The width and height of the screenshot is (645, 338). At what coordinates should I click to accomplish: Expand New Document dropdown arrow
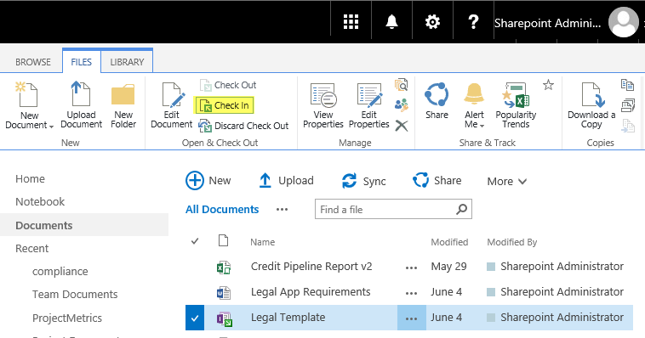(x=51, y=127)
